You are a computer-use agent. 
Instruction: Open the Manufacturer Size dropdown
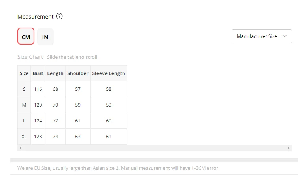(x=262, y=36)
